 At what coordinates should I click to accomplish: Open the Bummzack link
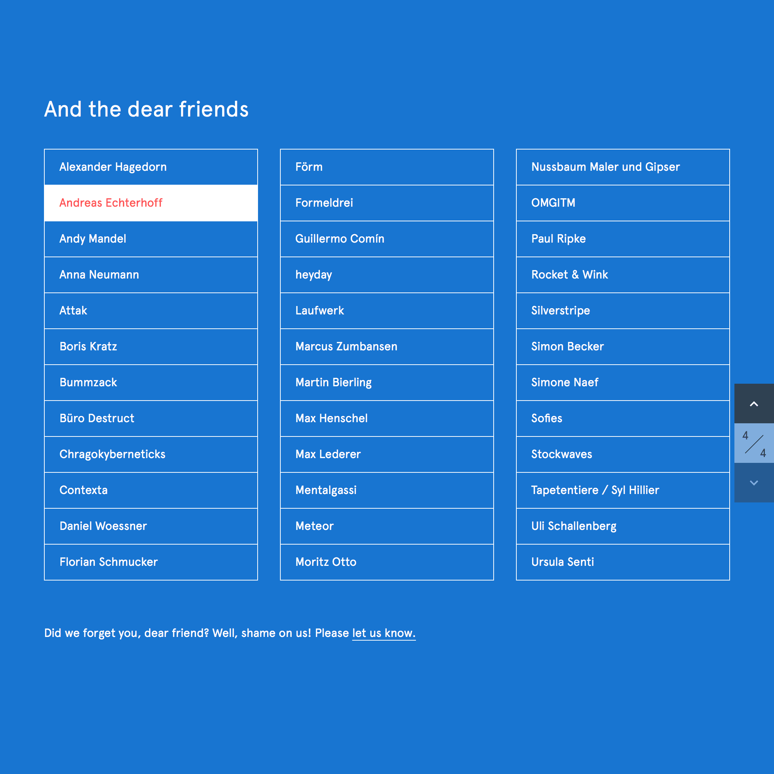pos(151,383)
